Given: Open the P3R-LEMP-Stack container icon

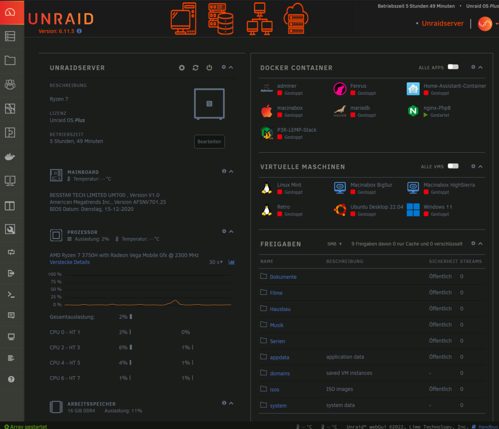Looking at the screenshot, I should pos(266,133).
